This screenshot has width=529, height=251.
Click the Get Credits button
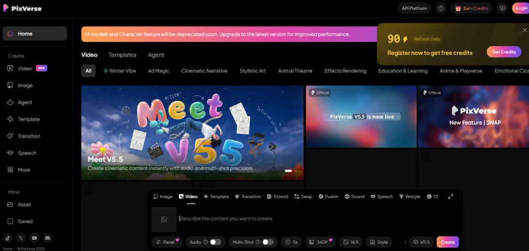(x=504, y=52)
